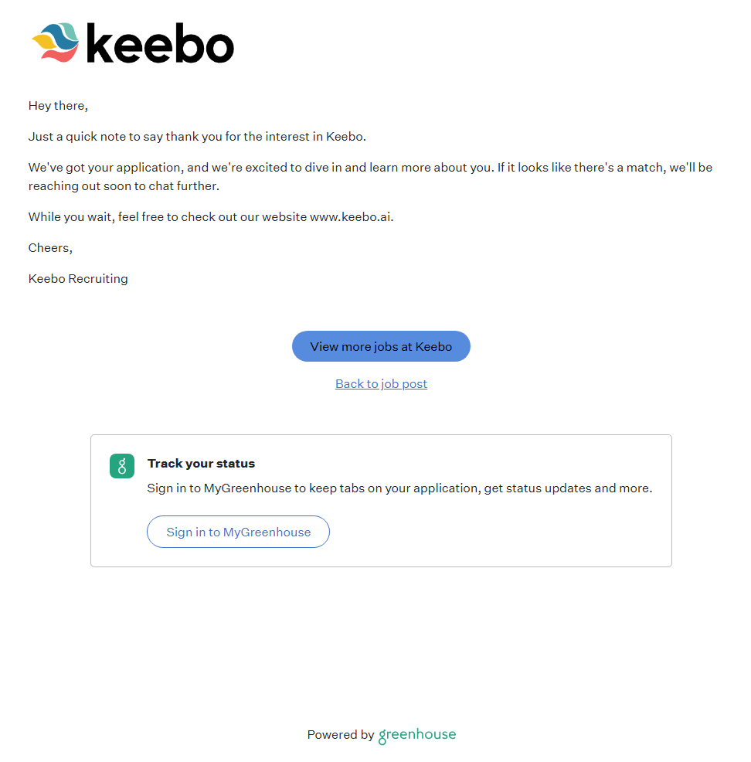Click the 'reaching out soon to chat further' line
This screenshot has height=762, width=751.
[124, 186]
